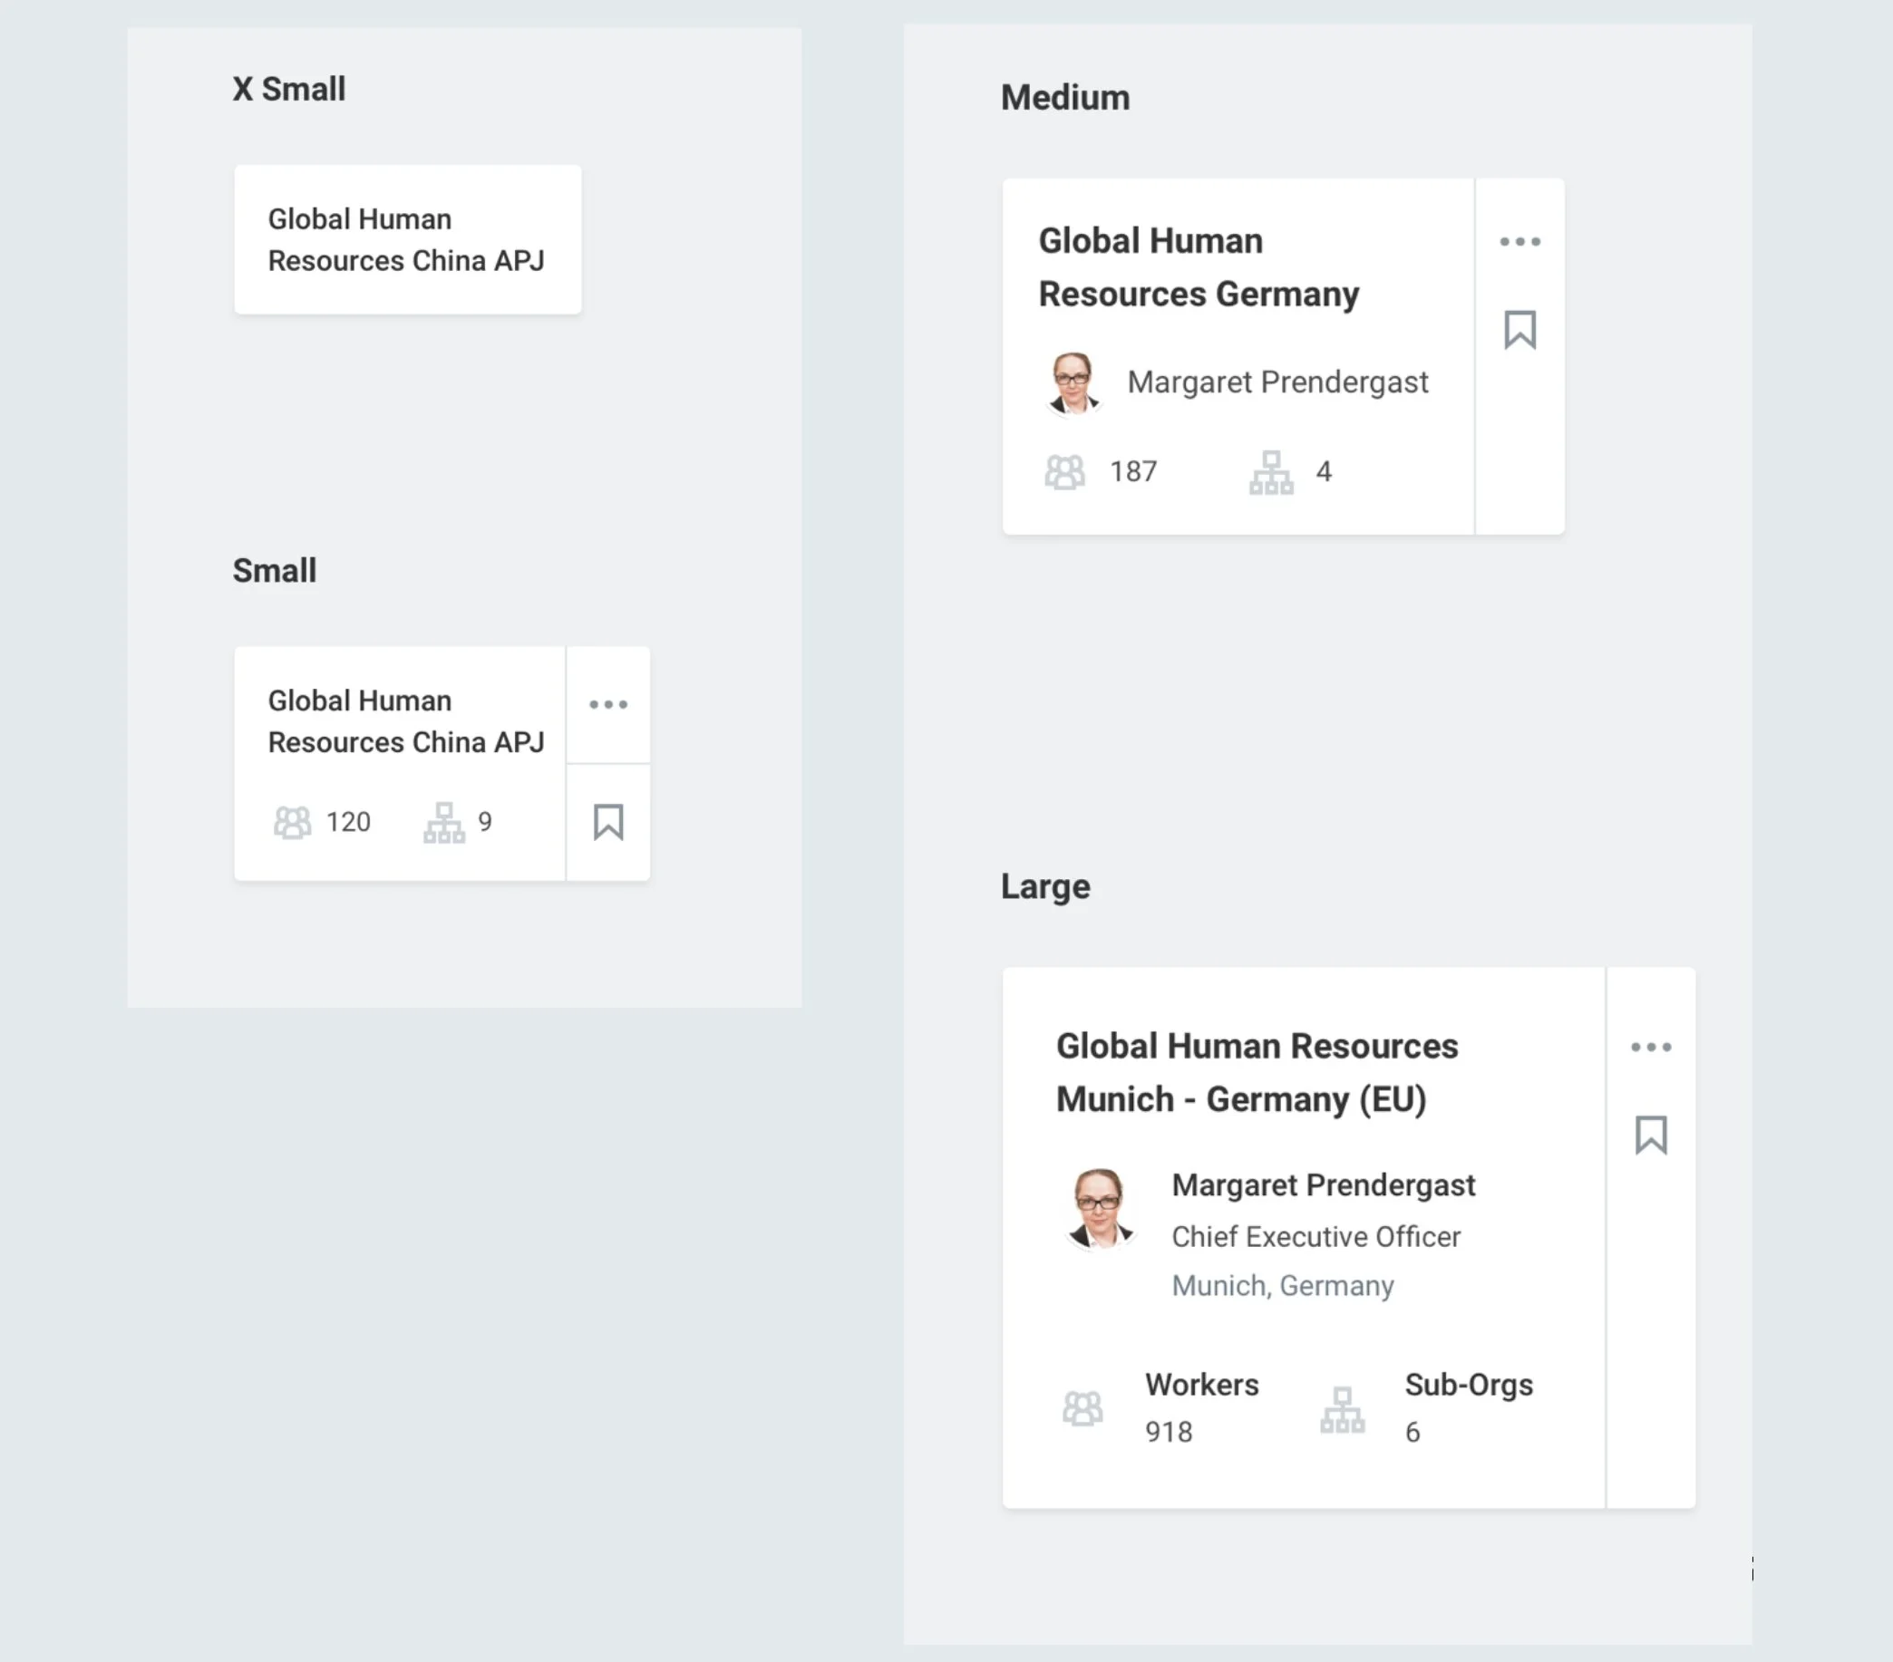The image size is (1893, 1662).
Task: Click the sub-orgs icon beside 4
Action: click(1272, 472)
